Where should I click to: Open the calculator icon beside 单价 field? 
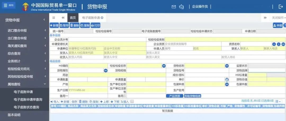(227, 80)
